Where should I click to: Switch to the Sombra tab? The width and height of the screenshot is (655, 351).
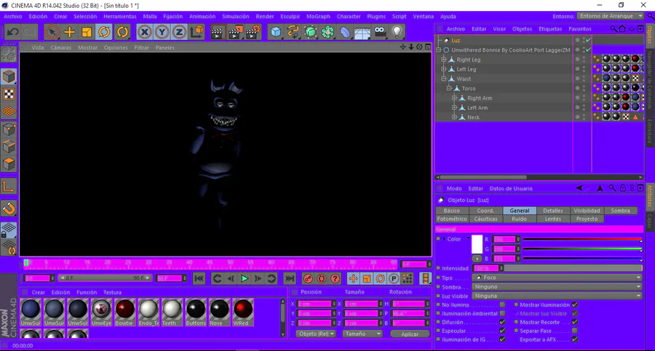tap(620, 211)
